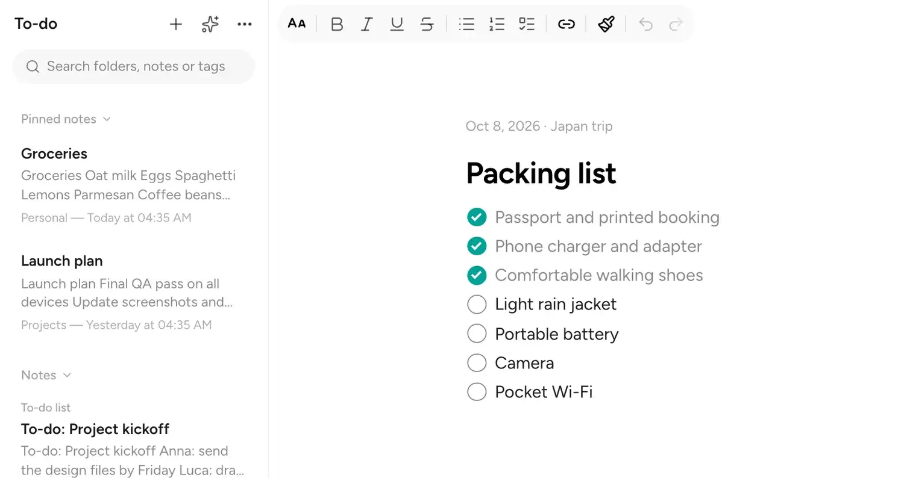Check off Portable battery
The height and width of the screenshot is (478, 904).
(x=477, y=334)
